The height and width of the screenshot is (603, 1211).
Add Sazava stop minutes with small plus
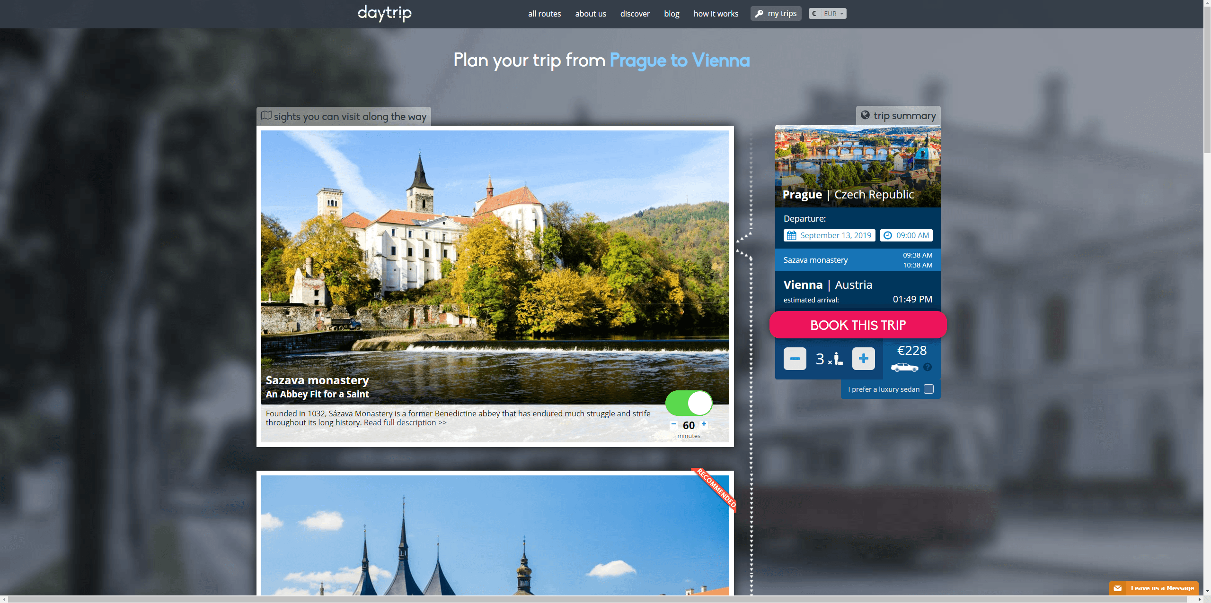(x=704, y=424)
